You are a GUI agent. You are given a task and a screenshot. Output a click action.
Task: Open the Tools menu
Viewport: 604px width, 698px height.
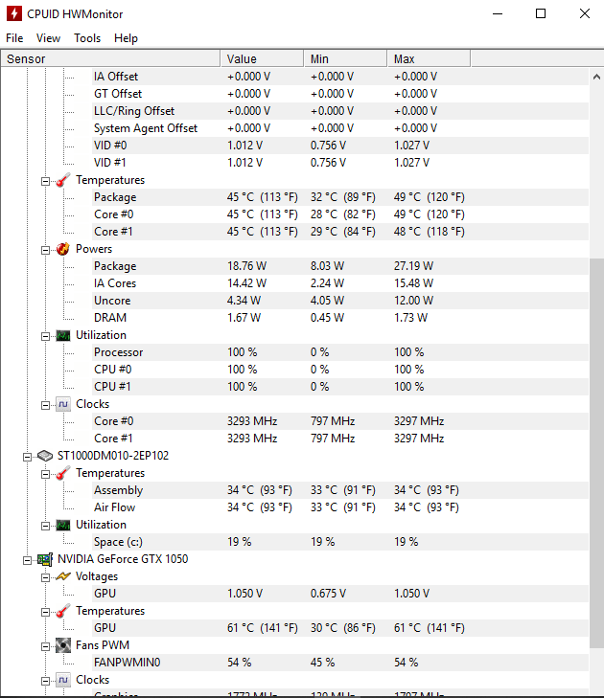point(87,38)
